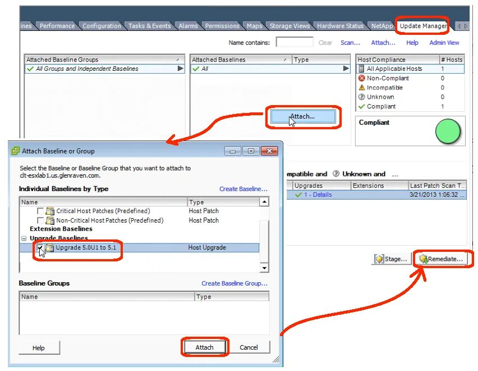
Task: Click the Help button in dialog
Action: (x=39, y=347)
